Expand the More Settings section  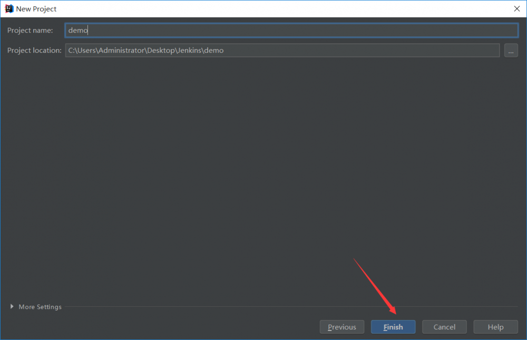35,306
